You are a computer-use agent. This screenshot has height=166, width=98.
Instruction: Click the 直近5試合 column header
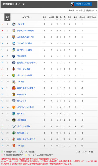(x=92, y=17)
